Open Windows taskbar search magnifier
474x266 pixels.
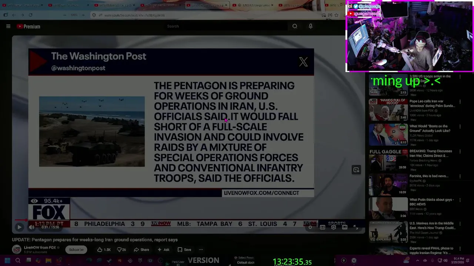[18, 260]
